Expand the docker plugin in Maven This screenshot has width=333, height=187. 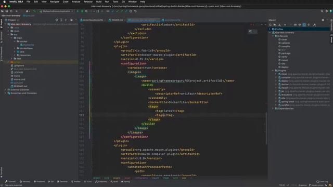point(276,84)
